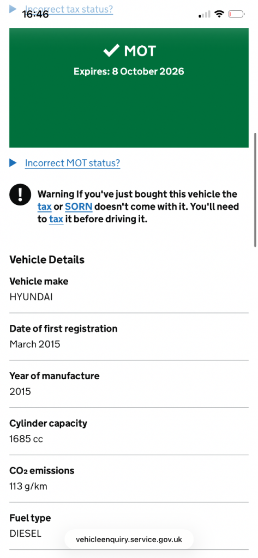Expand the Incorrect tax status triangle
Image resolution: width=258 pixels, height=558 pixels.
[x=13, y=9]
